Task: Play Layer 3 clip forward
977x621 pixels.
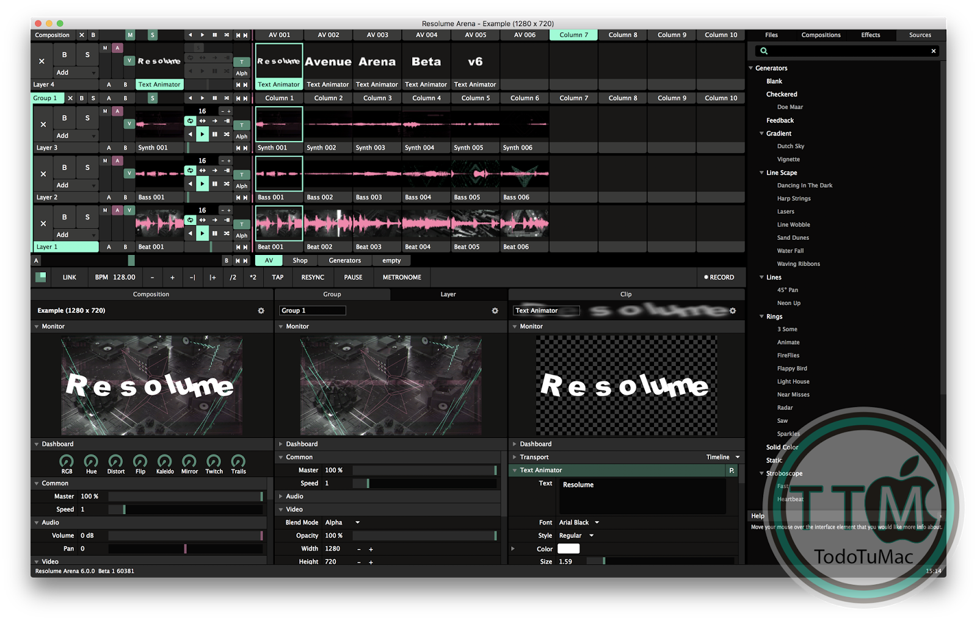Action: click(202, 134)
